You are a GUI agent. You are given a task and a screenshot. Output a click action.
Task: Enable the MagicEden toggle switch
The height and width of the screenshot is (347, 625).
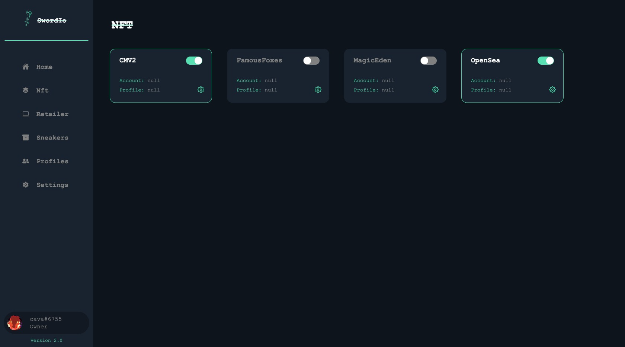429,61
